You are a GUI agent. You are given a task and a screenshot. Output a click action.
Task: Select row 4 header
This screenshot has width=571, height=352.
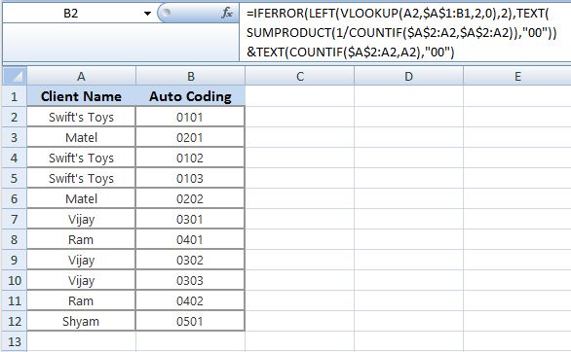coord(15,158)
